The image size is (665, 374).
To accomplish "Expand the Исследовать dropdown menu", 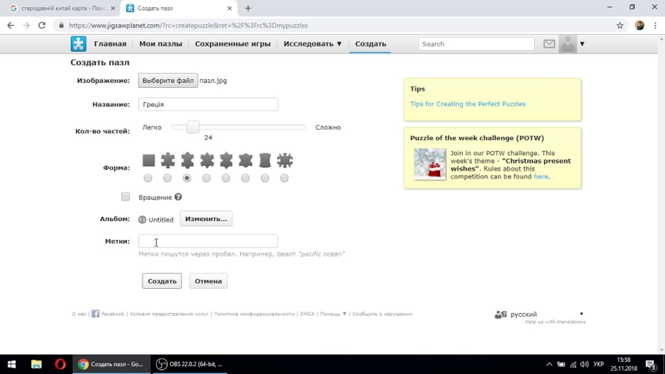I will coord(313,44).
